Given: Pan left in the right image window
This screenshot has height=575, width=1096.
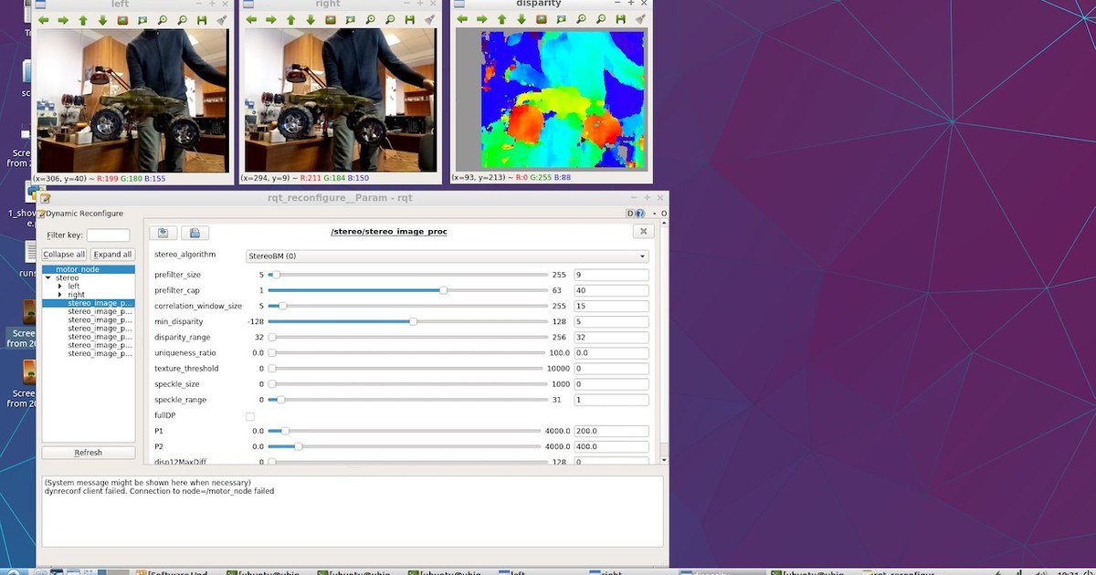Looking at the screenshot, I should click(251, 19).
